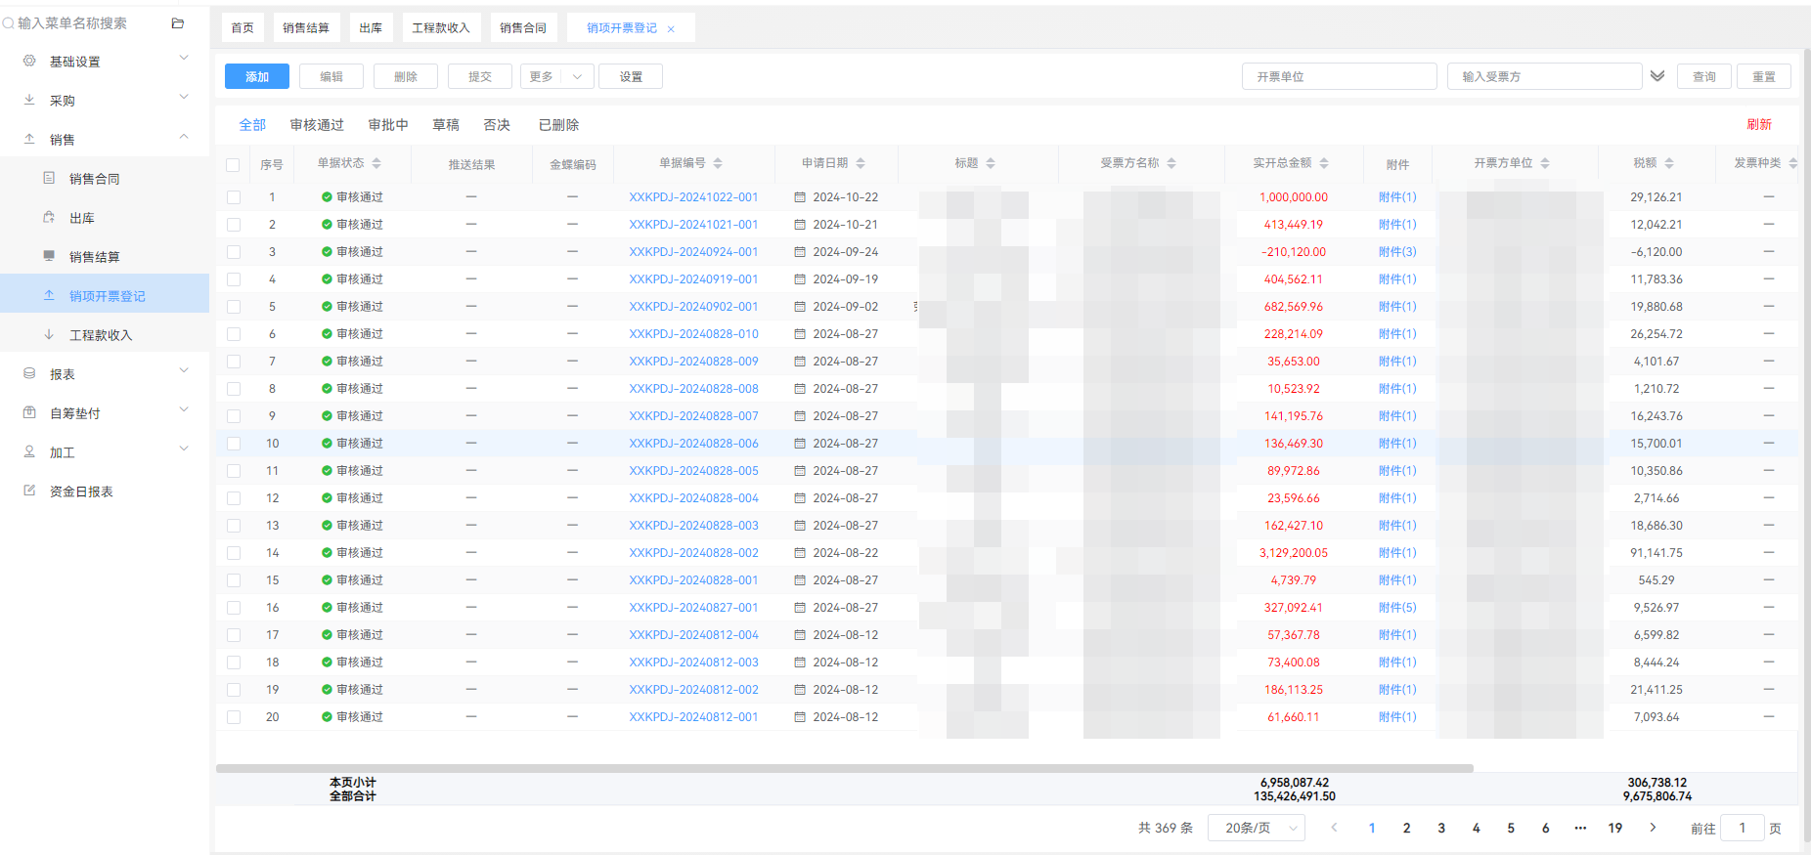Click the sort icon on 申请日期 column
Screen dimensions: 1811x855
861,163
